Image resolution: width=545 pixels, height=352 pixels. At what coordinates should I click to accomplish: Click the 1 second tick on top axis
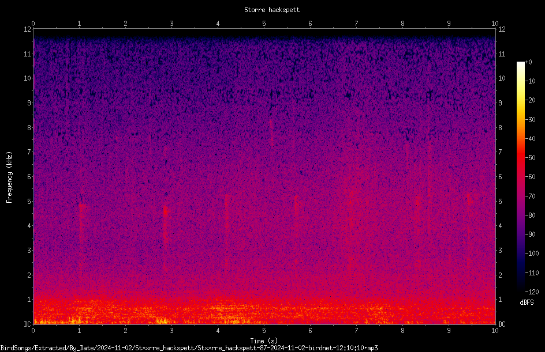79,24
